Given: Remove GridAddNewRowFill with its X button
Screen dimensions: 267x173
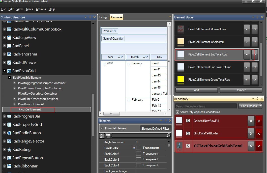Looking at the screenshot, I should [x=259, y=121].
